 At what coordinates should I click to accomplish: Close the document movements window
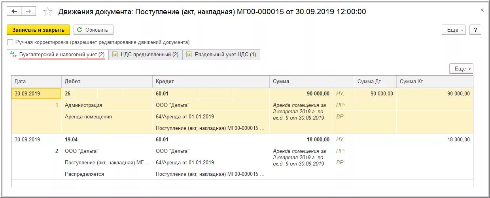[482, 10]
